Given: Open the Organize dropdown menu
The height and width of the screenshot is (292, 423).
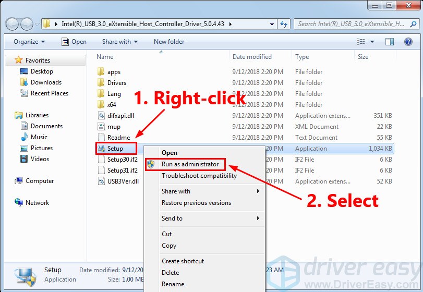Looking at the screenshot, I should pyautogui.click(x=29, y=42).
